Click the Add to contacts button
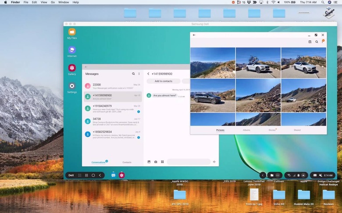The height and width of the screenshot is (213, 342). [164, 81]
